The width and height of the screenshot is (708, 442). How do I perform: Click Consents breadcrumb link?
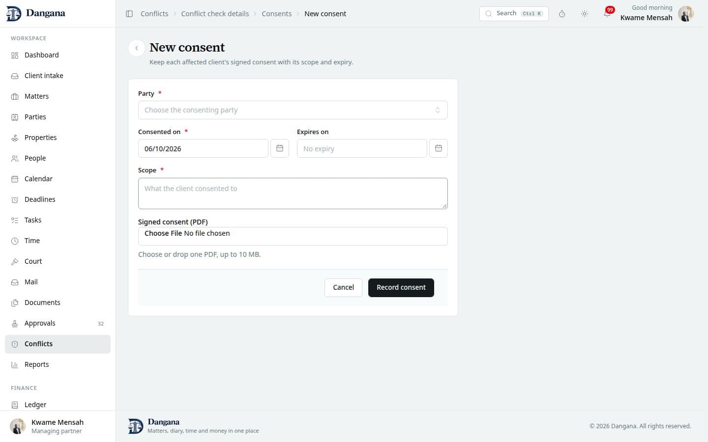pos(276,14)
